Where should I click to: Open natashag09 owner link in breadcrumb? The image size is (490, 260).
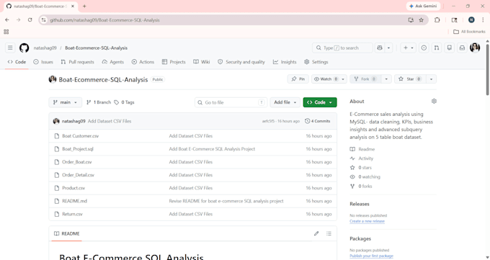pyautogui.click(x=45, y=48)
